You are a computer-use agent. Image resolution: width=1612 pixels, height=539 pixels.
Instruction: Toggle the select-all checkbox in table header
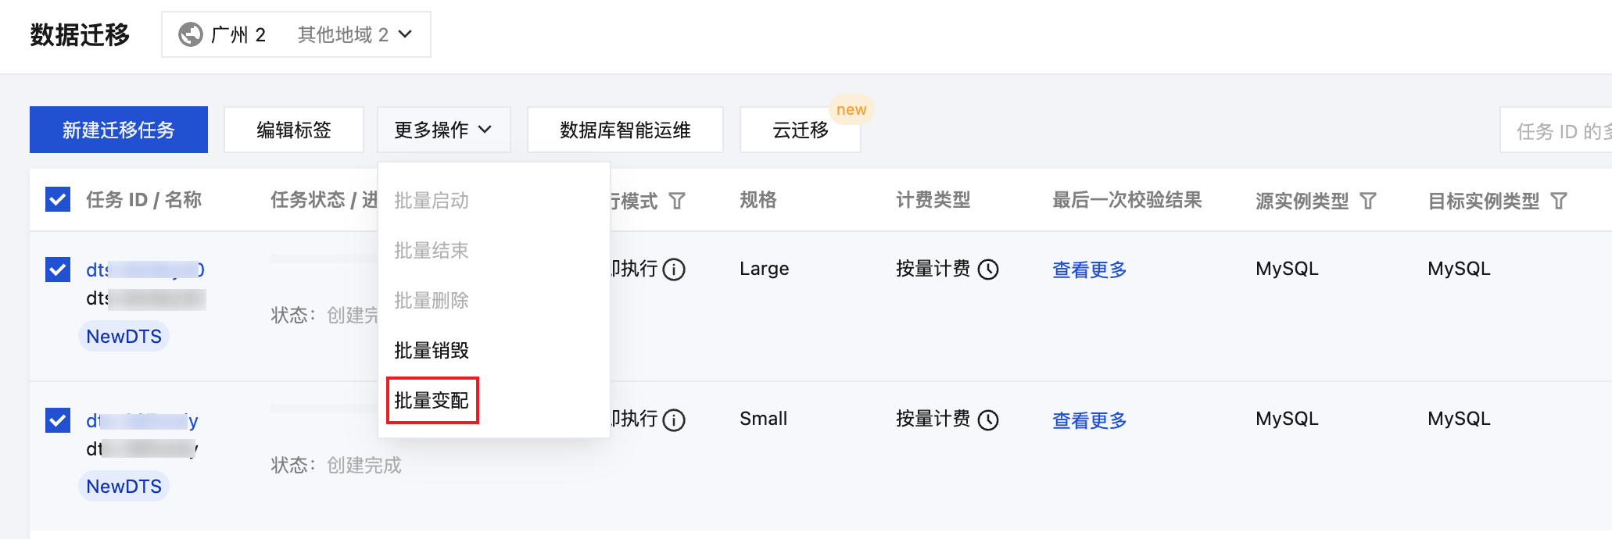(58, 200)
